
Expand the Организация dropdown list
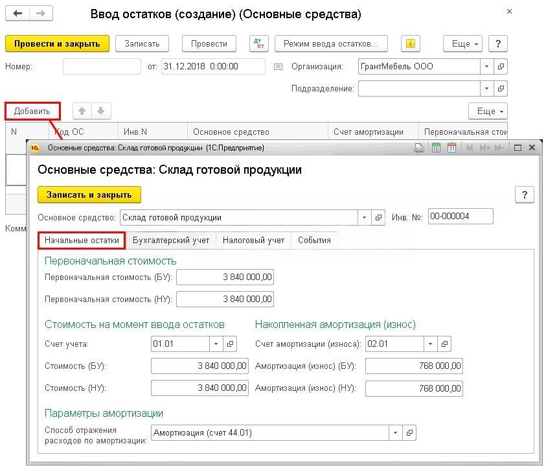tap(487, 66)
